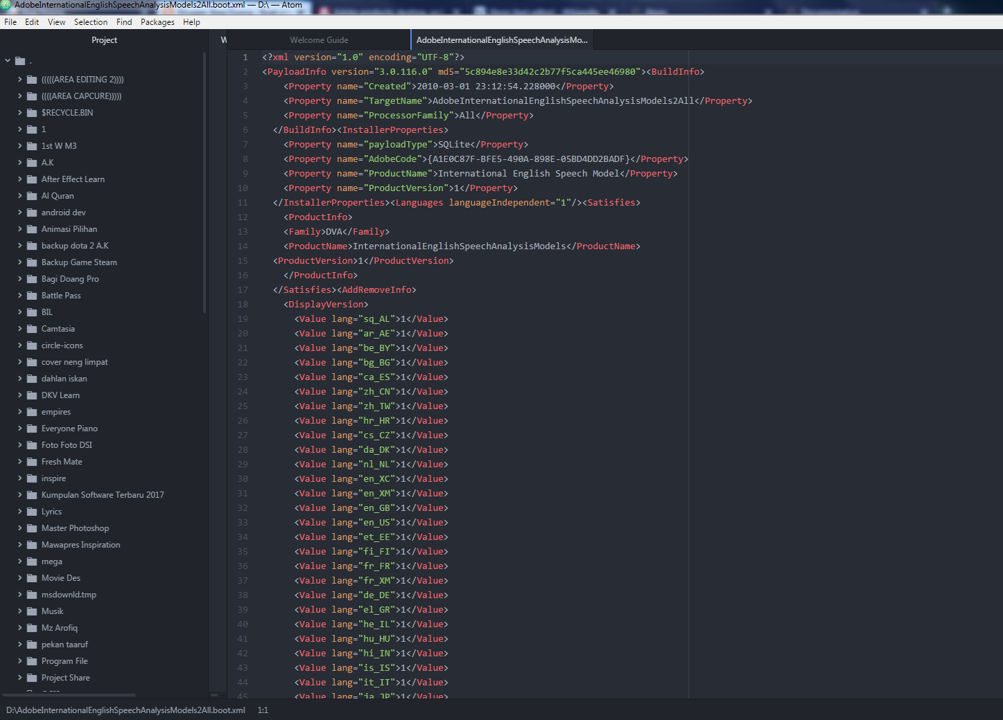Click the msdownld.tmp folder icon
1003x720 pixels.
pyautogui.click(x=32, y=595)
